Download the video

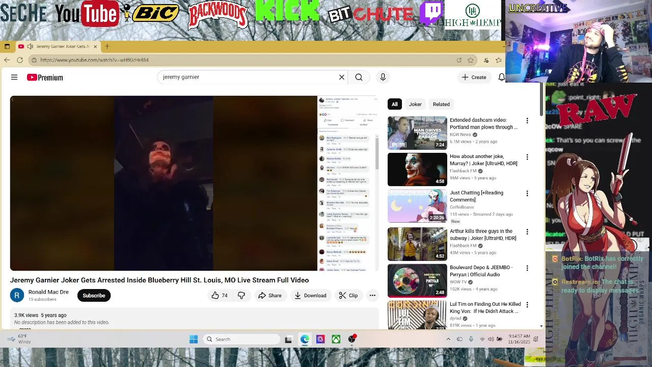[x=310, y=296]
